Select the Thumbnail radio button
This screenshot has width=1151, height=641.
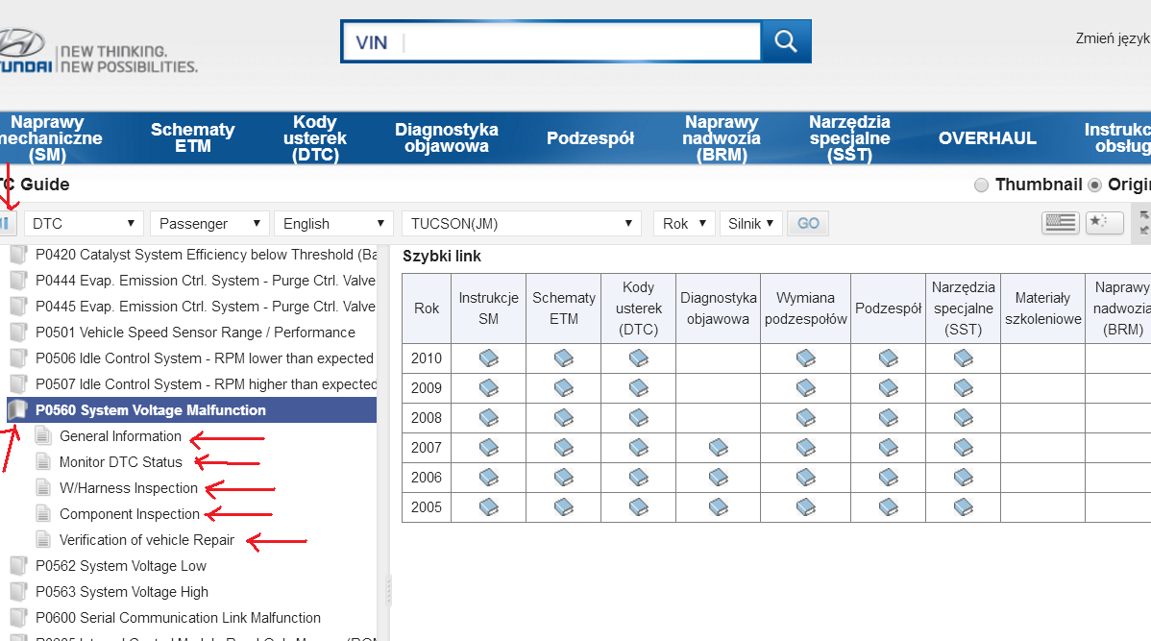[982, 185]
